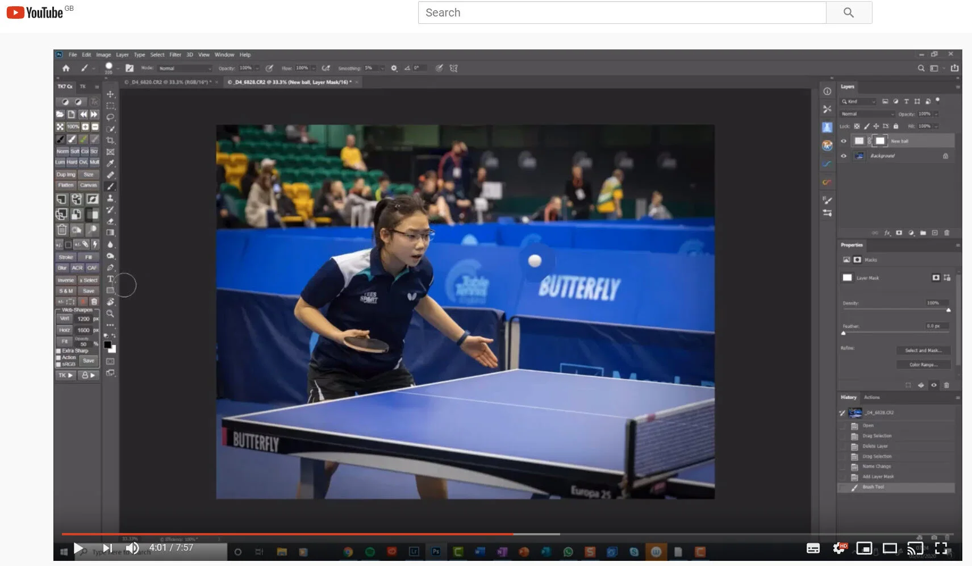Select the Brush tool in the toolbar
This screenshot has height=566, width=972.
[x=110, y=186]
